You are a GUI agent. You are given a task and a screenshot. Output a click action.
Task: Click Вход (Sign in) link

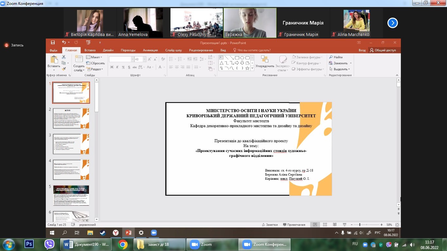pyautogui.click(x=362, y=50)
